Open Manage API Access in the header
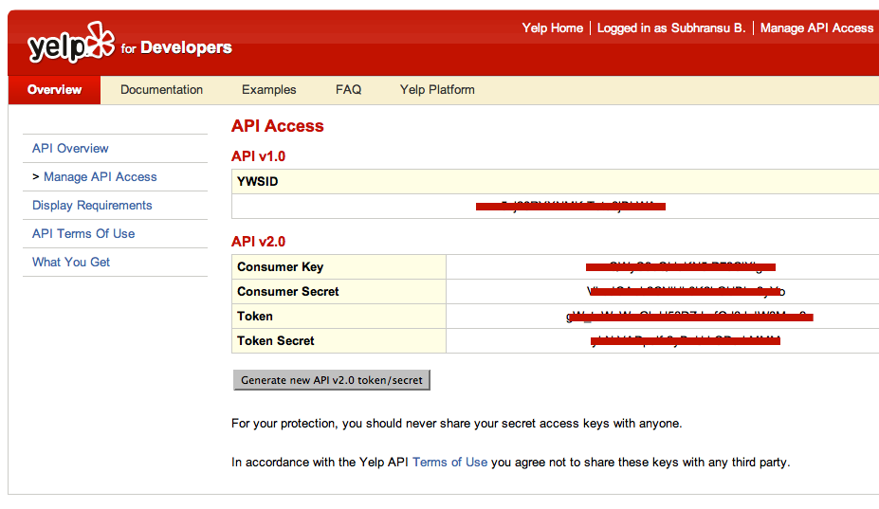 [x=816, y=28]
